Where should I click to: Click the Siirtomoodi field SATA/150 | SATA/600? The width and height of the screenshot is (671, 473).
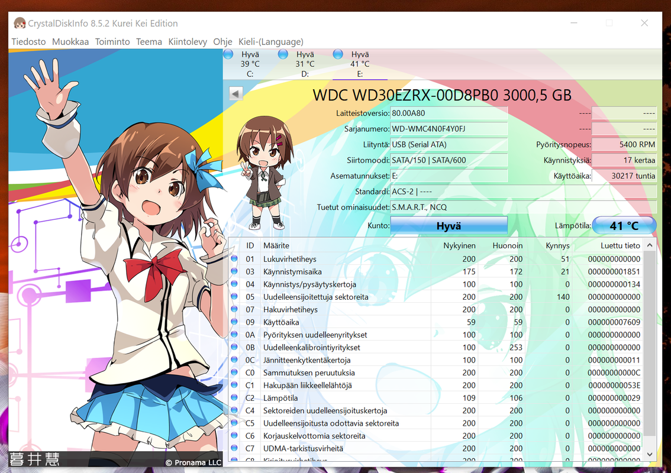click(x=449, y=160)
